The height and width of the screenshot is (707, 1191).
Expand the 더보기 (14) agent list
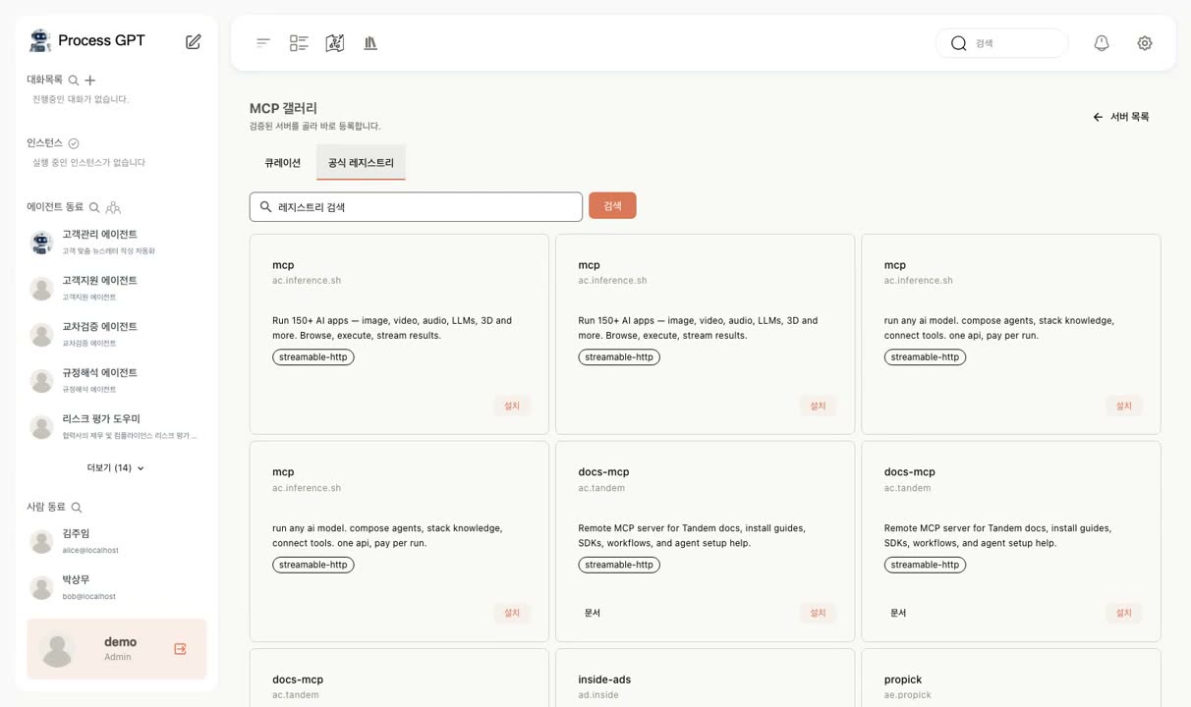coord(116,468)
